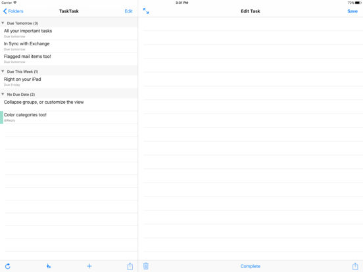Collapse the Due Tomorrow group
Viewport: 363px width, 272px height.
click(3, 23)
